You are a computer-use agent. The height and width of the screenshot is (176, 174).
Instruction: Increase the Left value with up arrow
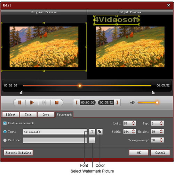pos(133,122)
